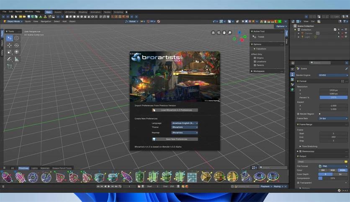350x202 pixels.
Task: Click Save New Preferences button
Action: pyautogui.click(x=175, y=139)
